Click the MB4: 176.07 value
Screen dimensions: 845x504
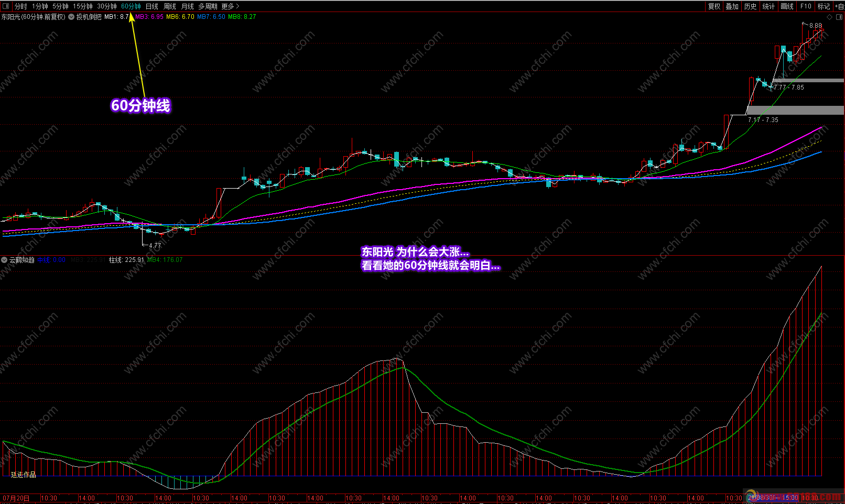165,260
